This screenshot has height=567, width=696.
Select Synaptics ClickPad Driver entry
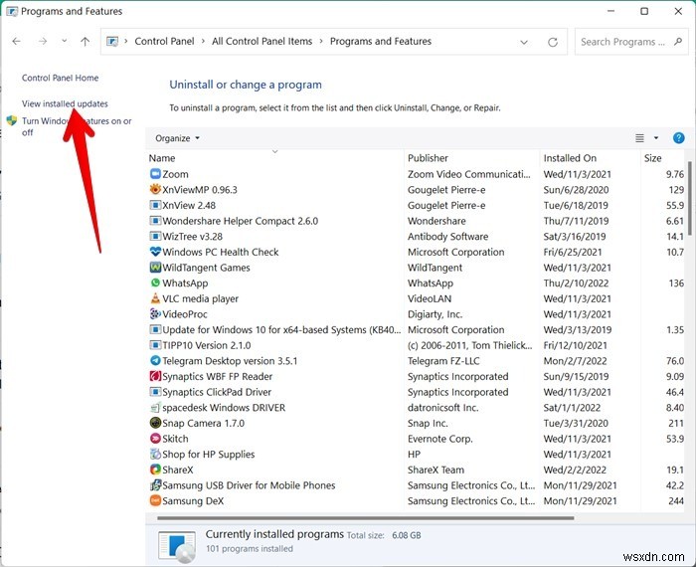tap(416, 392)
